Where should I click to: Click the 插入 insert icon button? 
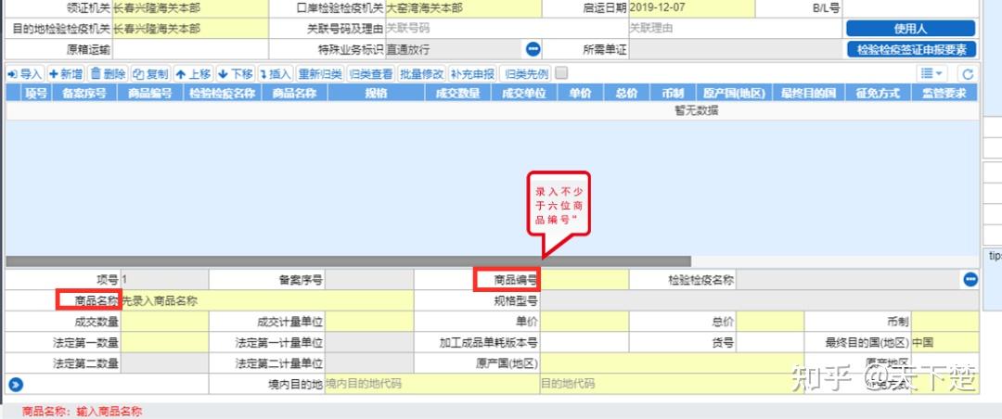tap(276, 74)
